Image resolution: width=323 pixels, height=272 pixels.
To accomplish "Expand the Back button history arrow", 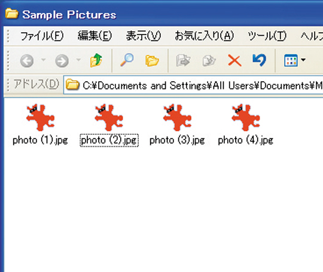I will [43, 60].
